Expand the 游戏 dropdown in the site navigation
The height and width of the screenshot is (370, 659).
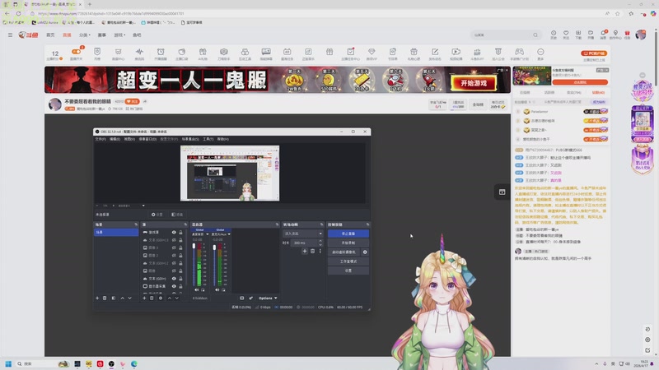(x=119, y=35)
